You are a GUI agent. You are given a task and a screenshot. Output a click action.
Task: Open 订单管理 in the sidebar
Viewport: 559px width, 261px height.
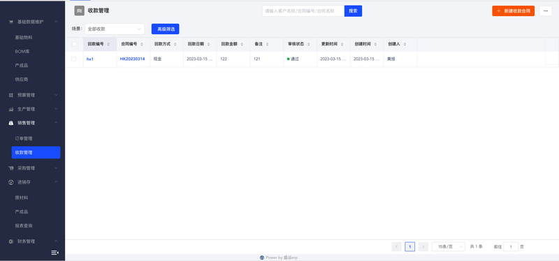pos(24,138)
